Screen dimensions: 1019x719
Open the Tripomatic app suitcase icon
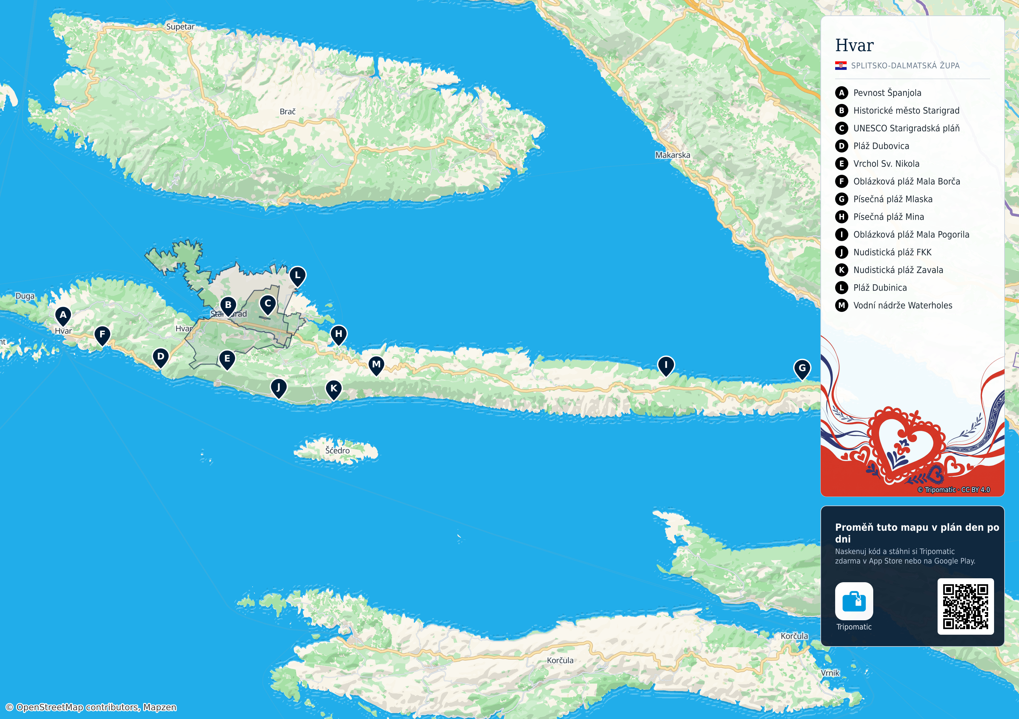[854, 601]
